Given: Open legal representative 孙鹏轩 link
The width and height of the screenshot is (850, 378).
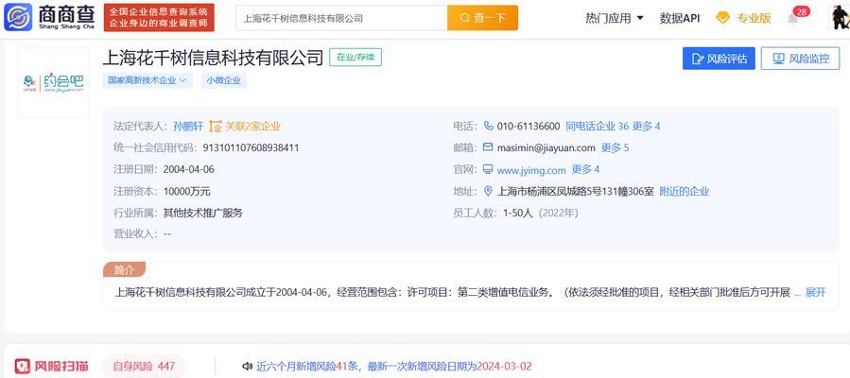Looking at the screenshot, I should (188, 127).
